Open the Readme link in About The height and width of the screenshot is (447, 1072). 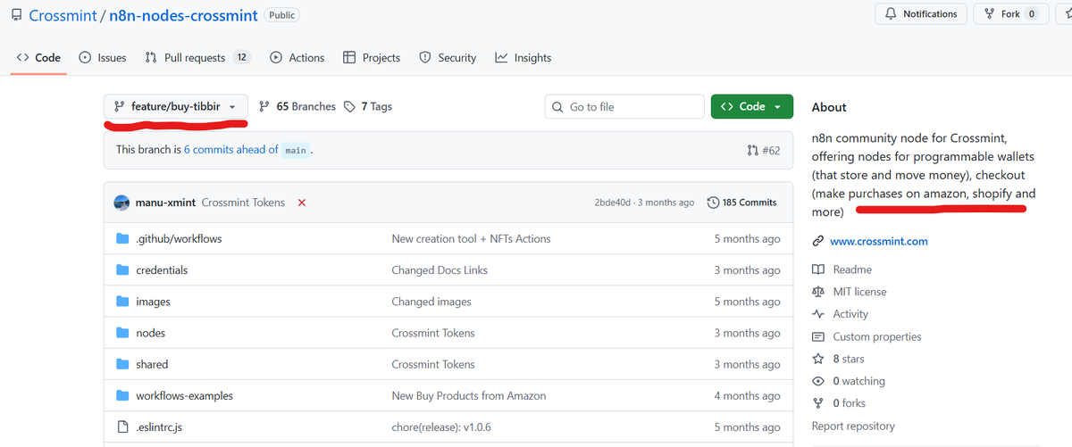(852, 269)
